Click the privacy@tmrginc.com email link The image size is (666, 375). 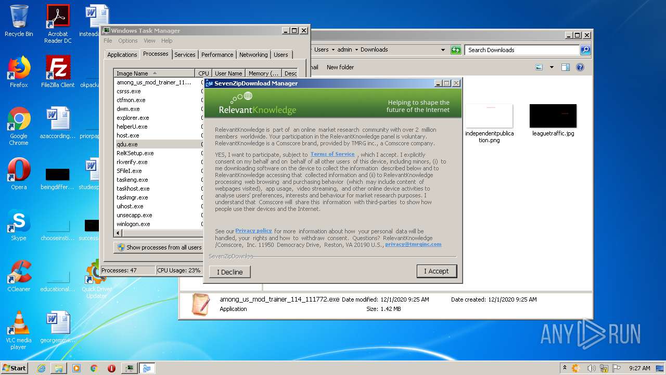pos(413,244)
